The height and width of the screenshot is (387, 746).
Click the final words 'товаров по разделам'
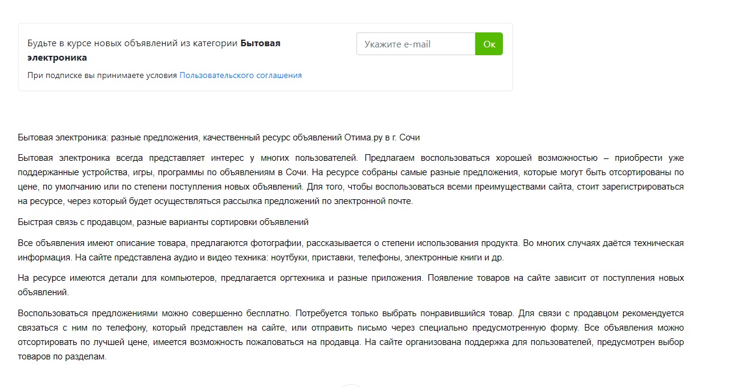point(62,356)
